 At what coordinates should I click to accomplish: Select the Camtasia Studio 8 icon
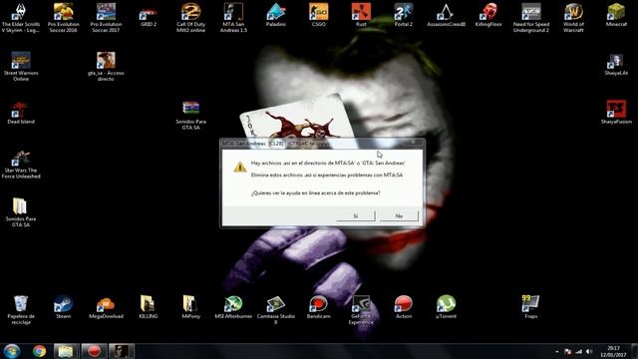point(276,310)
